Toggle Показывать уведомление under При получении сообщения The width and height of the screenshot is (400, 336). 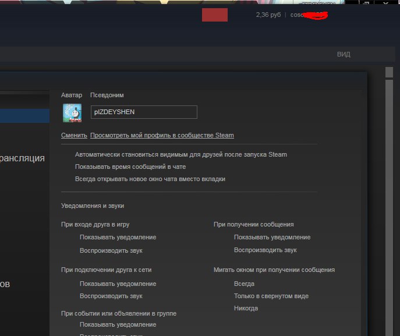coord(272,237)
